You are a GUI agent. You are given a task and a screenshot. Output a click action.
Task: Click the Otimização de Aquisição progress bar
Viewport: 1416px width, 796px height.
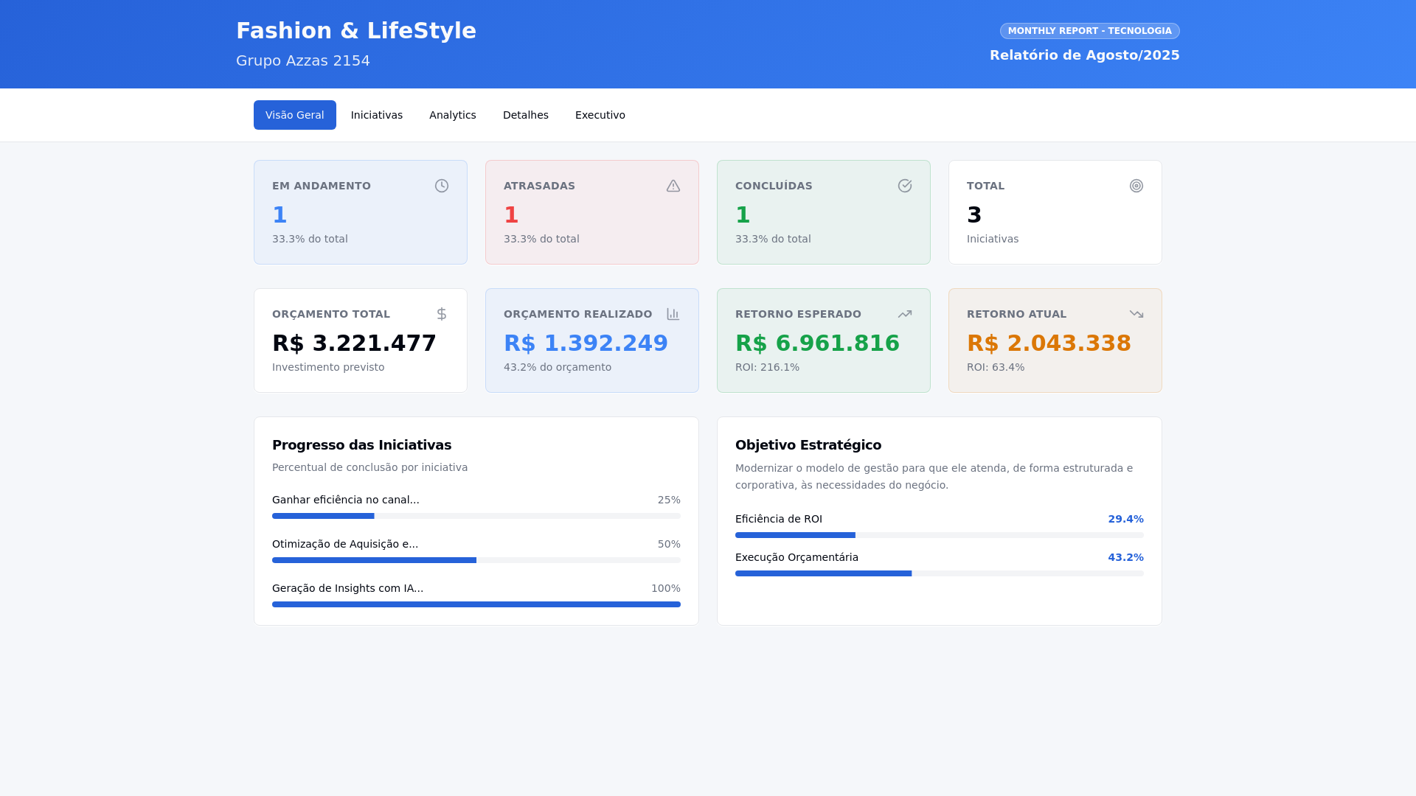[x=476, y=560]
